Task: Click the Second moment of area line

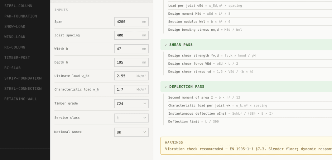Action: (250, 97)
